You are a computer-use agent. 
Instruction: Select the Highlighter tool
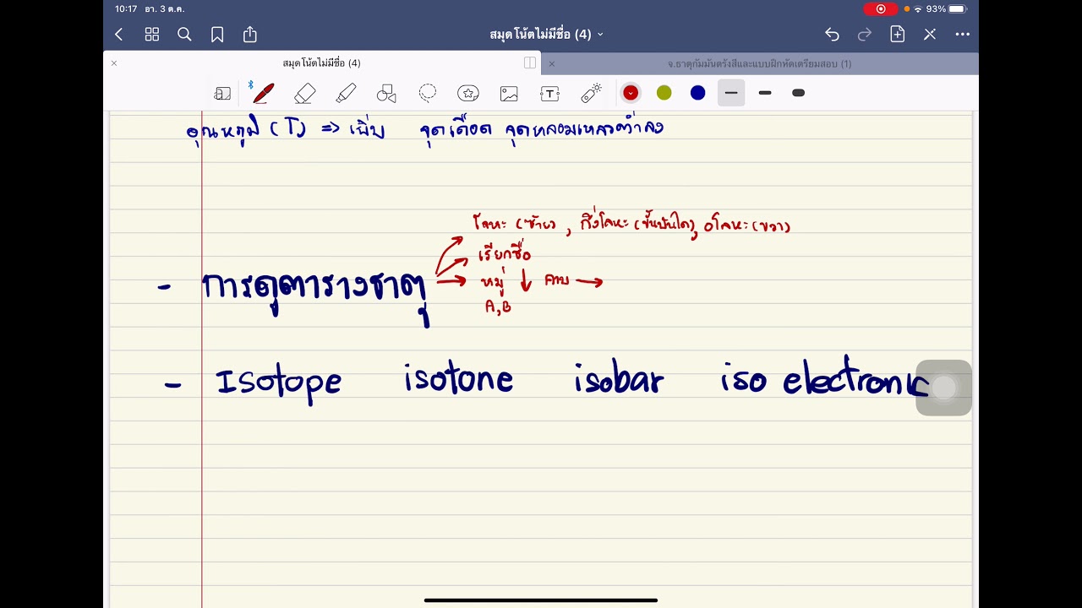[x=346, y=93]
